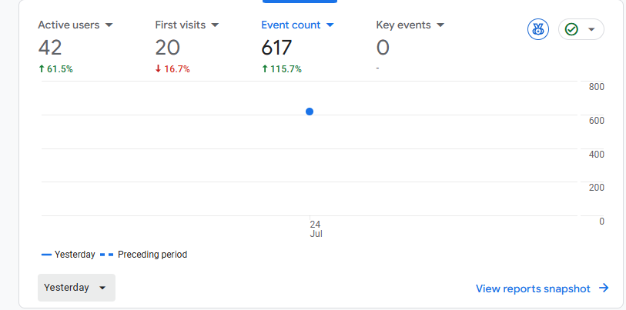This screenshot has height=310, width=626.
Task: Open the green checkmark data quality dropdown
Action: coord(581,29)
